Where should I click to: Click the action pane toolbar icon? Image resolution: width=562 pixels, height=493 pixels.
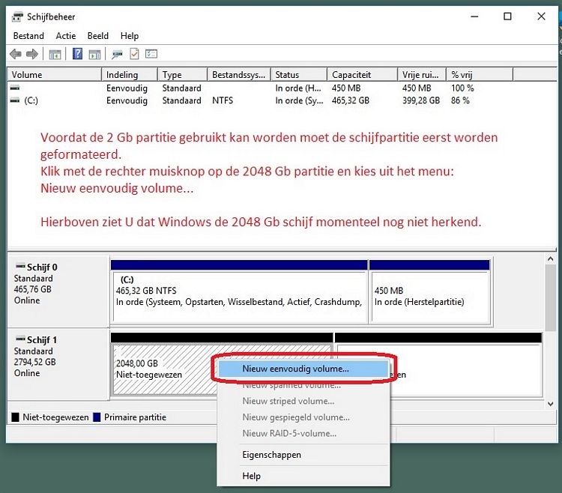pyautogui.click(x=94, y=55)
